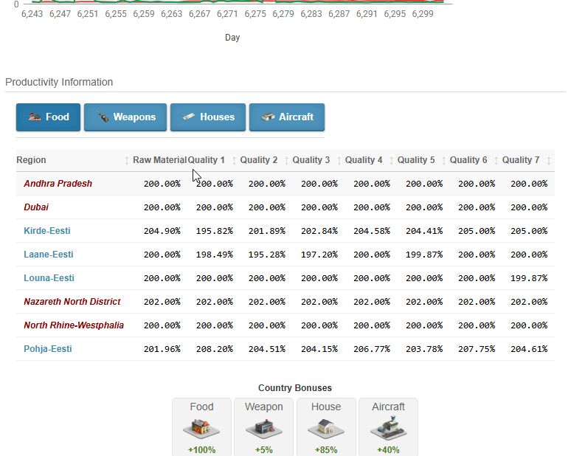Open the Laane-Eesti region link
The width and height of the screenshot is (585, 456).
click(x=49, y=255)
